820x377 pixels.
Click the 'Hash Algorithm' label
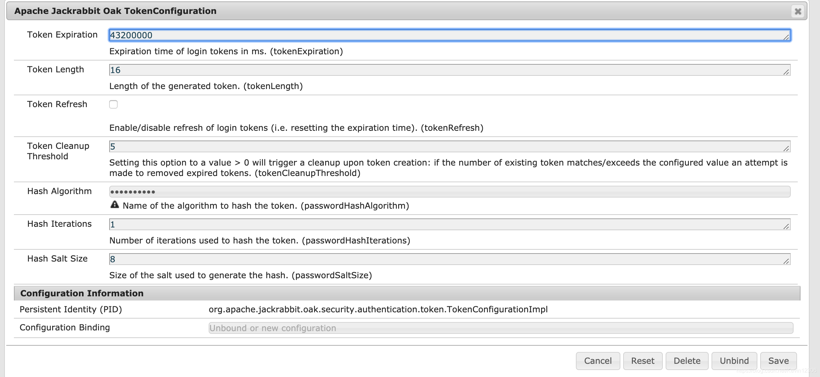(x=59, y=191)
